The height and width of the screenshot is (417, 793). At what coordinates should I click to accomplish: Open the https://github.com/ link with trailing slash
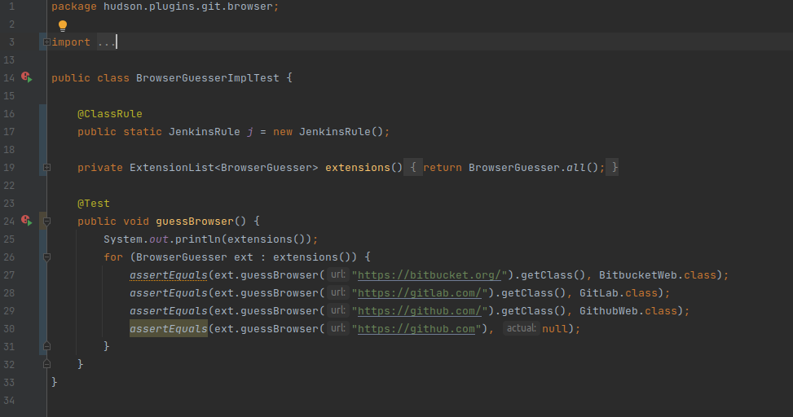pyautogui.click(x=419, y=311)
